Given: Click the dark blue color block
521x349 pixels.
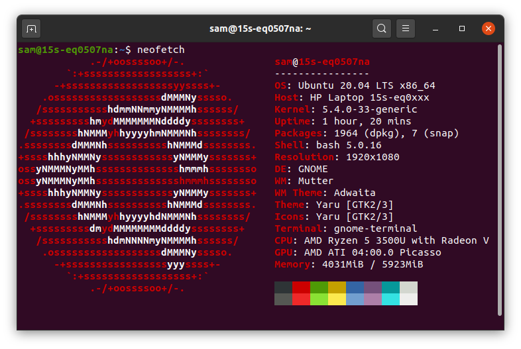Looking at the screenshot, I should pos(355,287).
